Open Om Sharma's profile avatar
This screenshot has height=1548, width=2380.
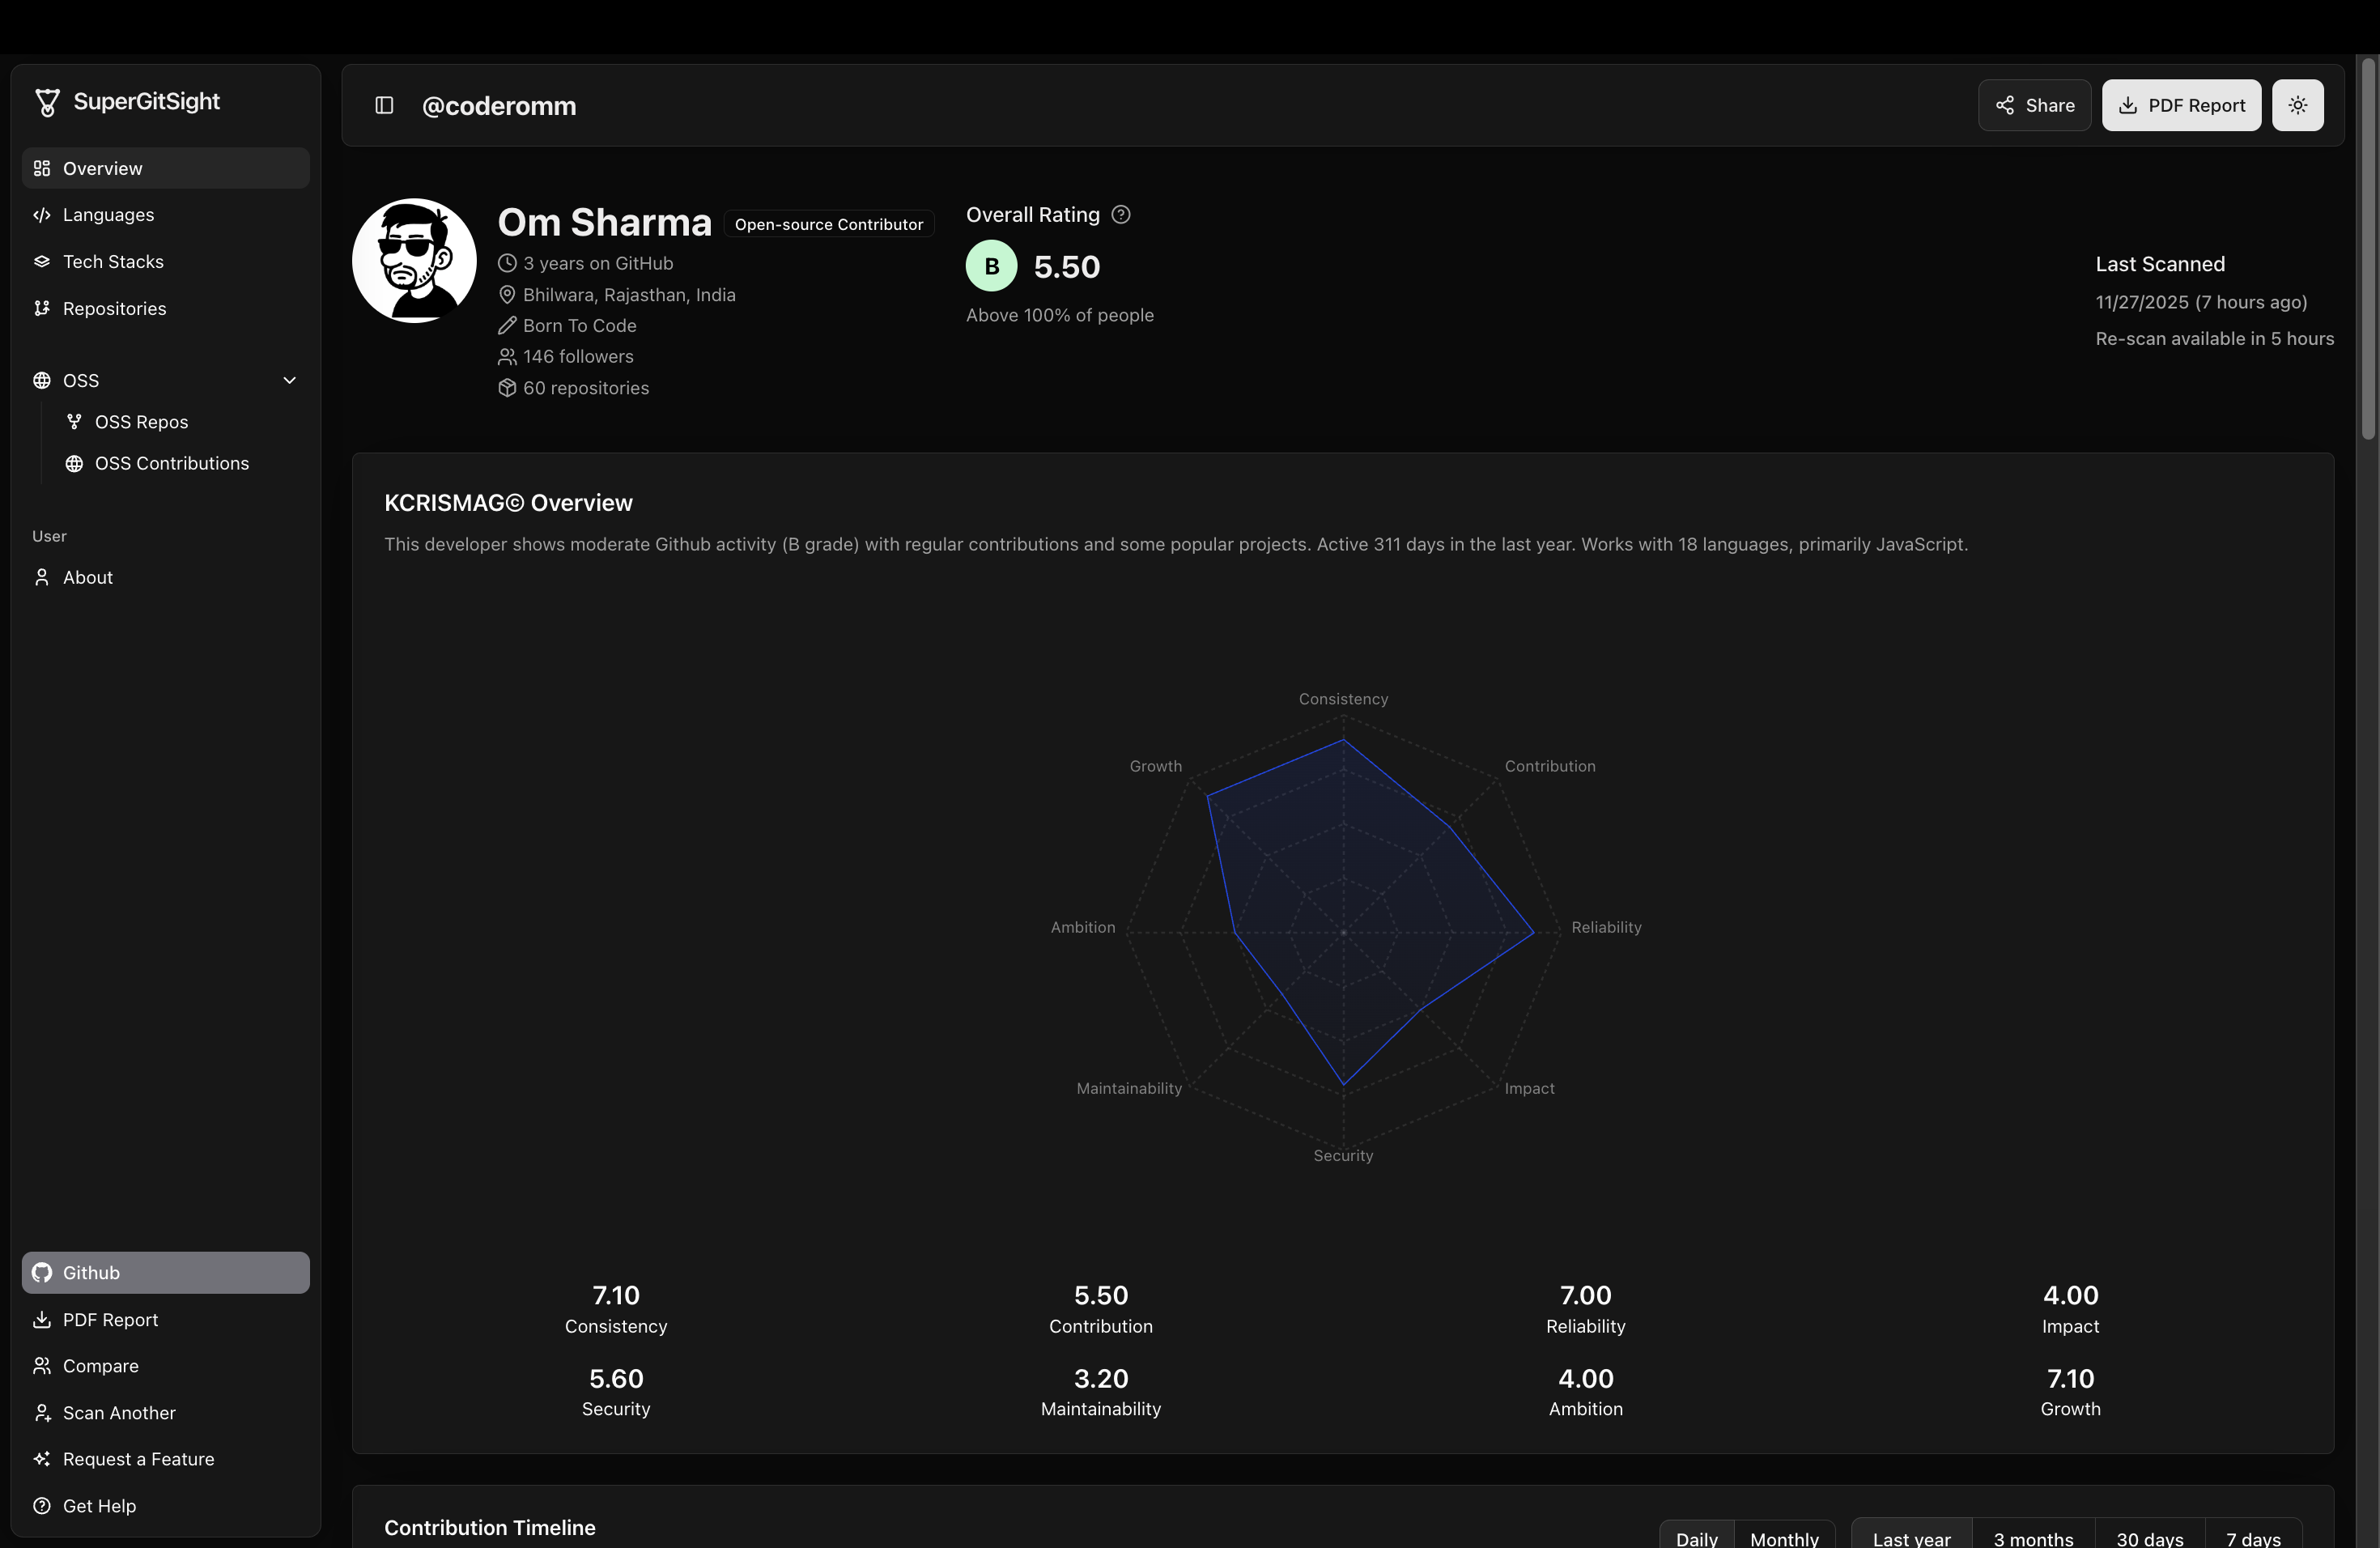413,260
